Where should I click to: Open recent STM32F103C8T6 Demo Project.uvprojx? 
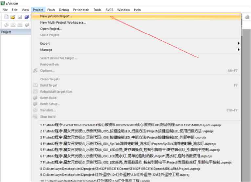coord(120,169)
